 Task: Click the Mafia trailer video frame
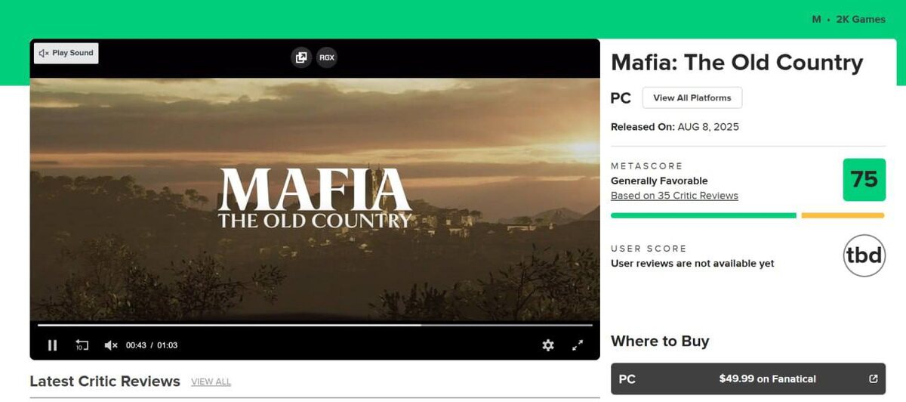coord(315,200)
